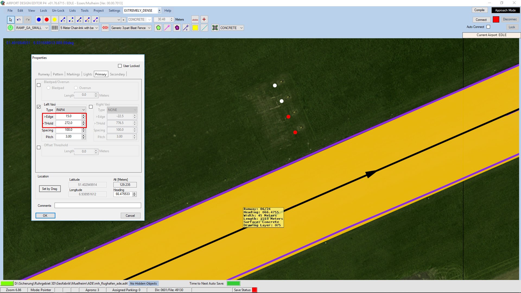Viewport: 521px width, 293px height.
Task: Open the Right Vasi Type NONE dropdown
Action: [x=122, y=110]
